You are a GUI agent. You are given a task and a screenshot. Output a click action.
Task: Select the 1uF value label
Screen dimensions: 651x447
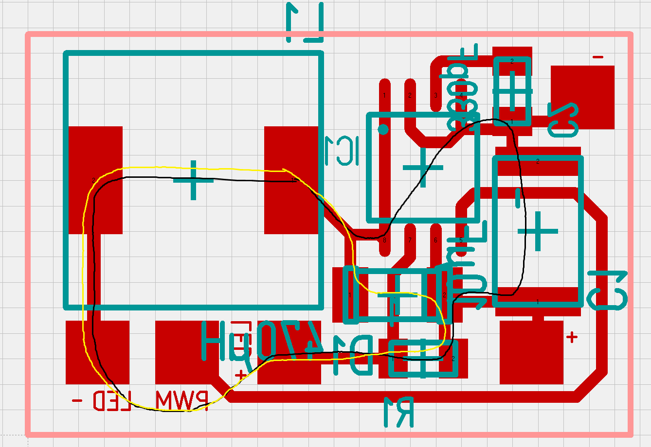point(466,265)
